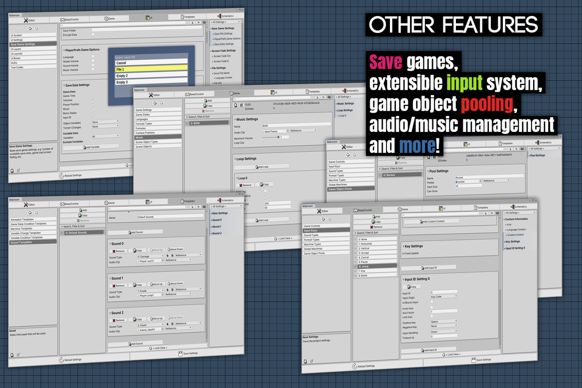Viewport: 582px width, 388px height.
Task: Click the edit icon under the Asset help panel
Action: click(18, 356)
